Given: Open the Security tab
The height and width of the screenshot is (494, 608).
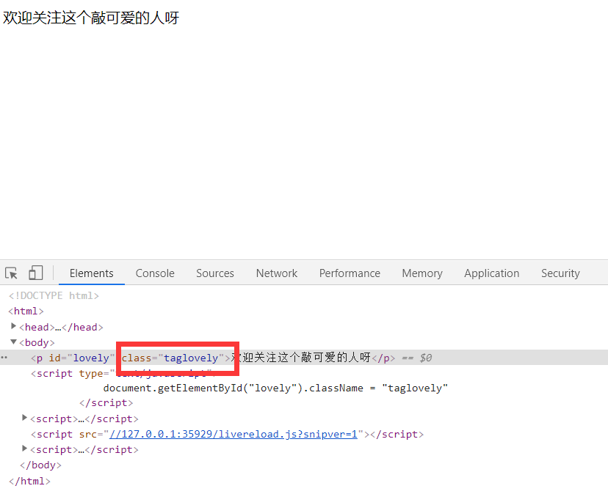Looking at the screenshot, I should tap(560, 273).
